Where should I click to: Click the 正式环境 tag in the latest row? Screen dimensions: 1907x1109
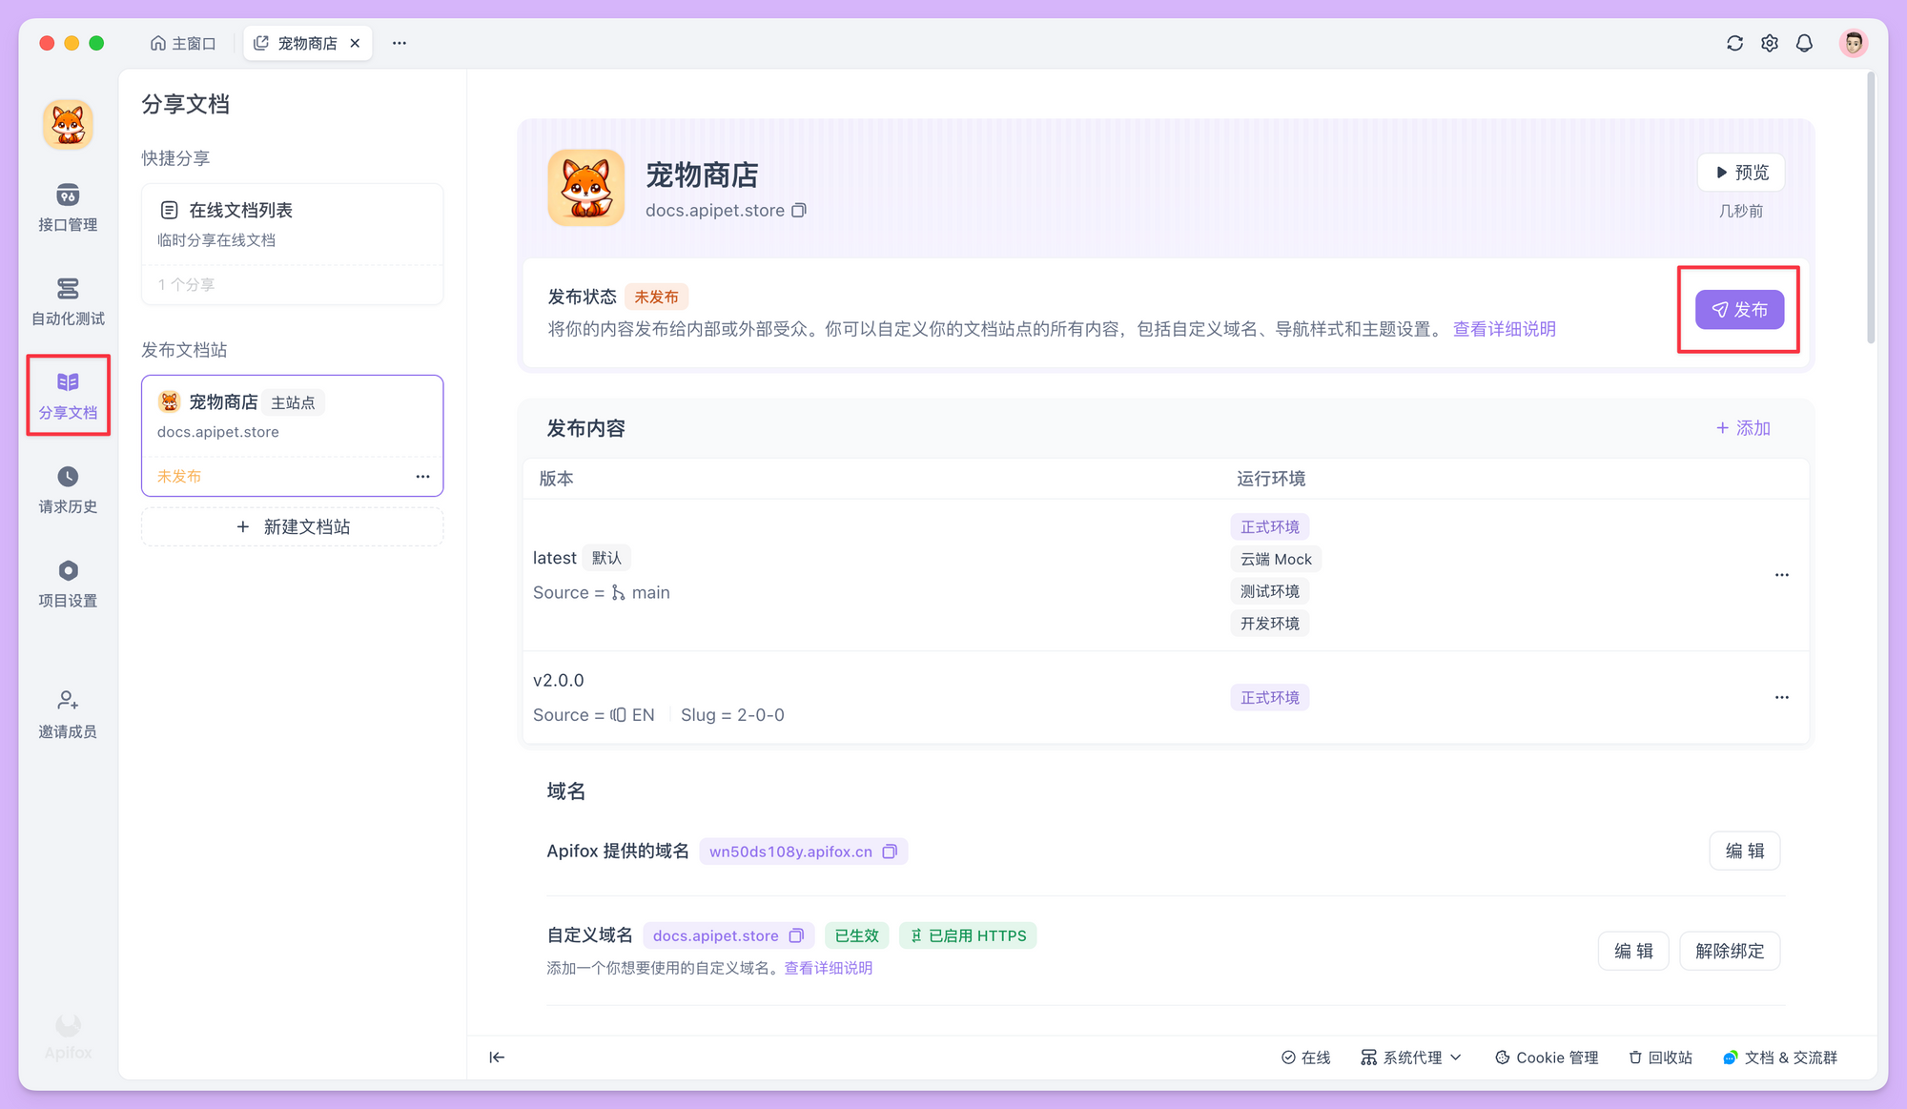point(1269,526)
